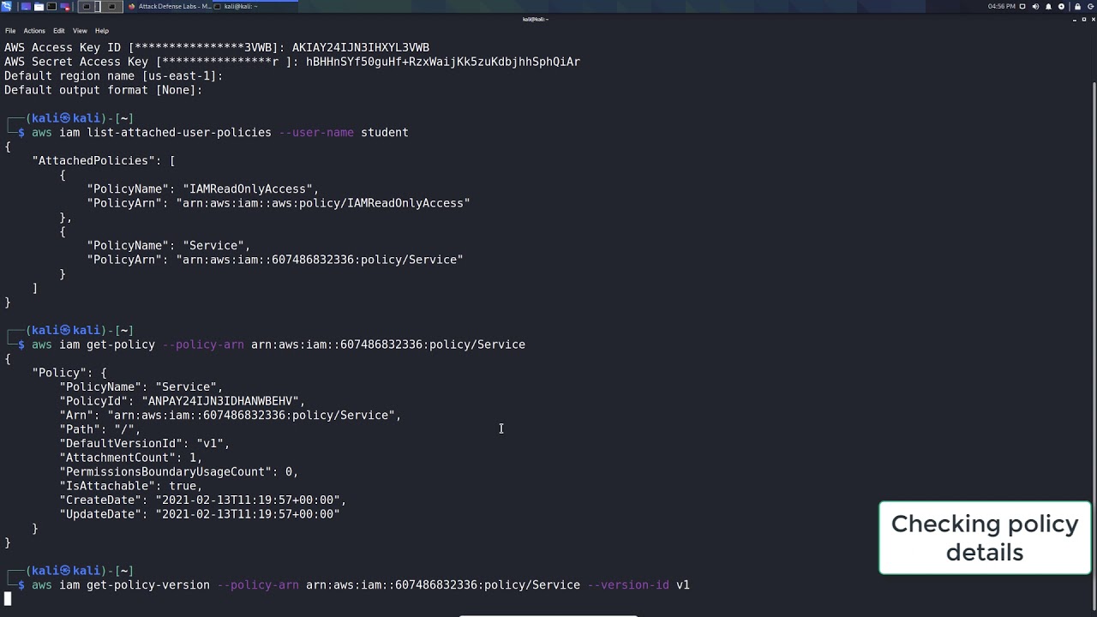The width and height of the screenshot is (1097, 617).
Task: Click the get-policy-version command text
Action: click(x=148, y=584)
